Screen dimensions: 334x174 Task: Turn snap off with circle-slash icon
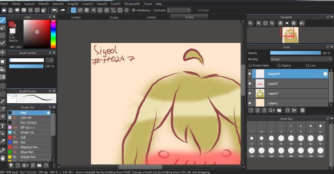pyautogui.click(x=73, y=10)
